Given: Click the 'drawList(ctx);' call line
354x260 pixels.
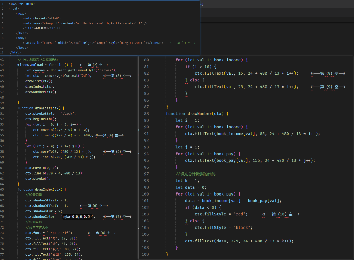Looking at the screenshot, I should point(39,81).
